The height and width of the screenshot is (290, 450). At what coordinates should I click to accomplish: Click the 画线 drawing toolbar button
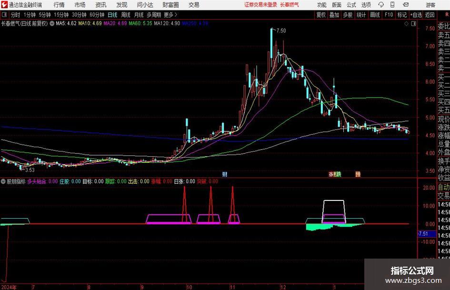coord(375,15)
